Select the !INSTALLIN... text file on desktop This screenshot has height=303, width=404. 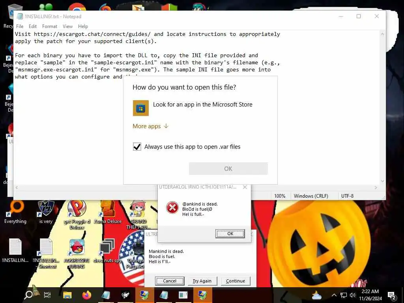pos(15,251)
